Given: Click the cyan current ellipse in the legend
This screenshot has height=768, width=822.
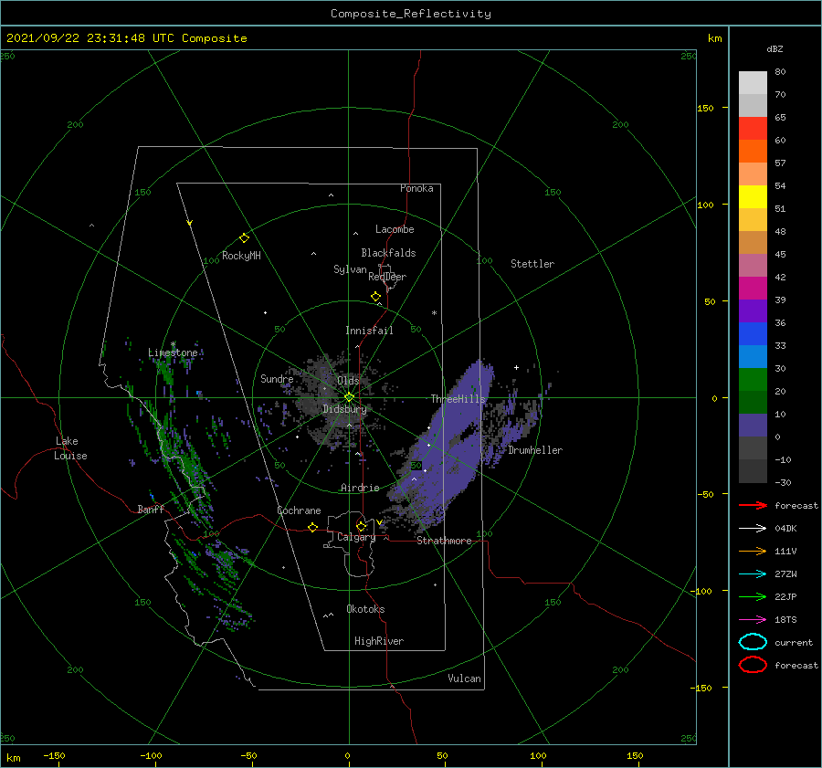Looking at the screenshot, I should (x=753, y=642).
